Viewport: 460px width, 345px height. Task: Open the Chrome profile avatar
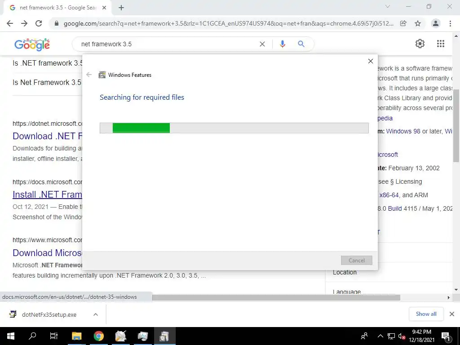pos(436,23)
